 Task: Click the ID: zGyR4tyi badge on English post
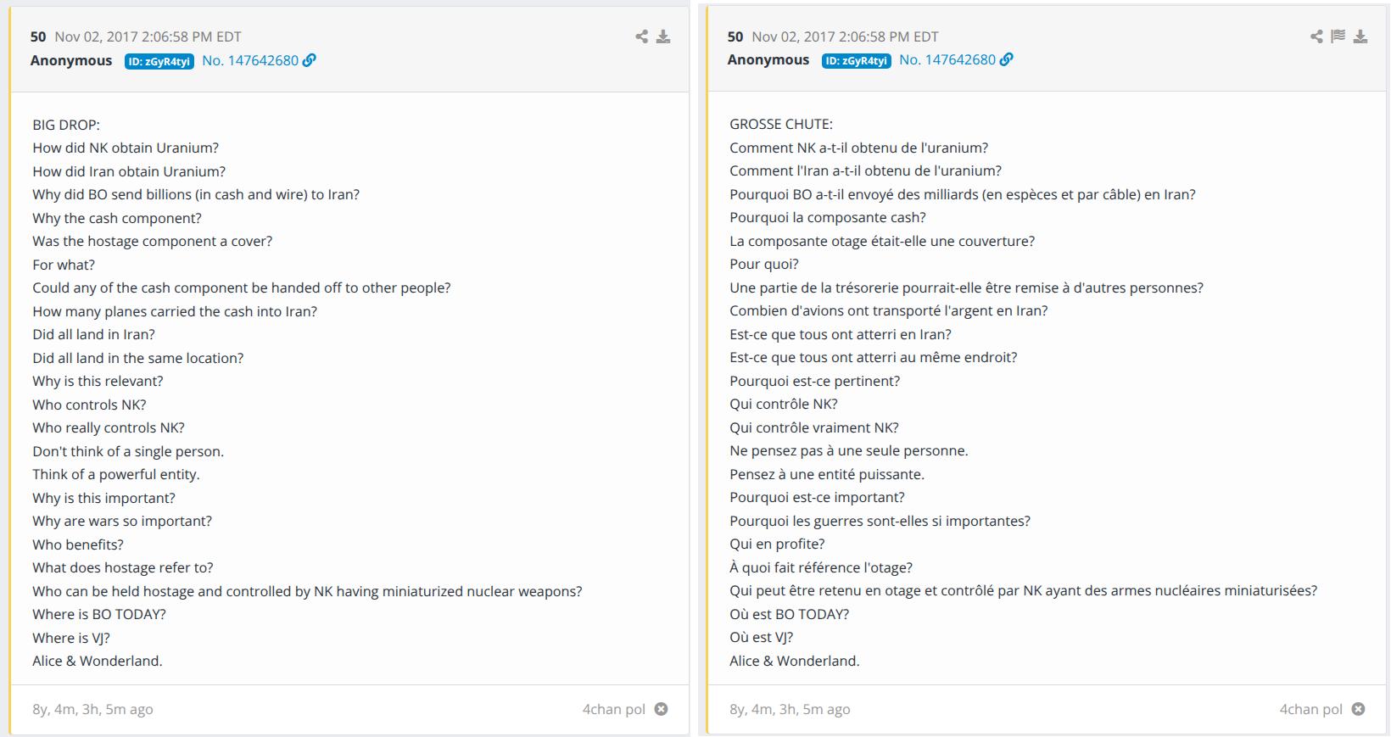tap(159, 61)
